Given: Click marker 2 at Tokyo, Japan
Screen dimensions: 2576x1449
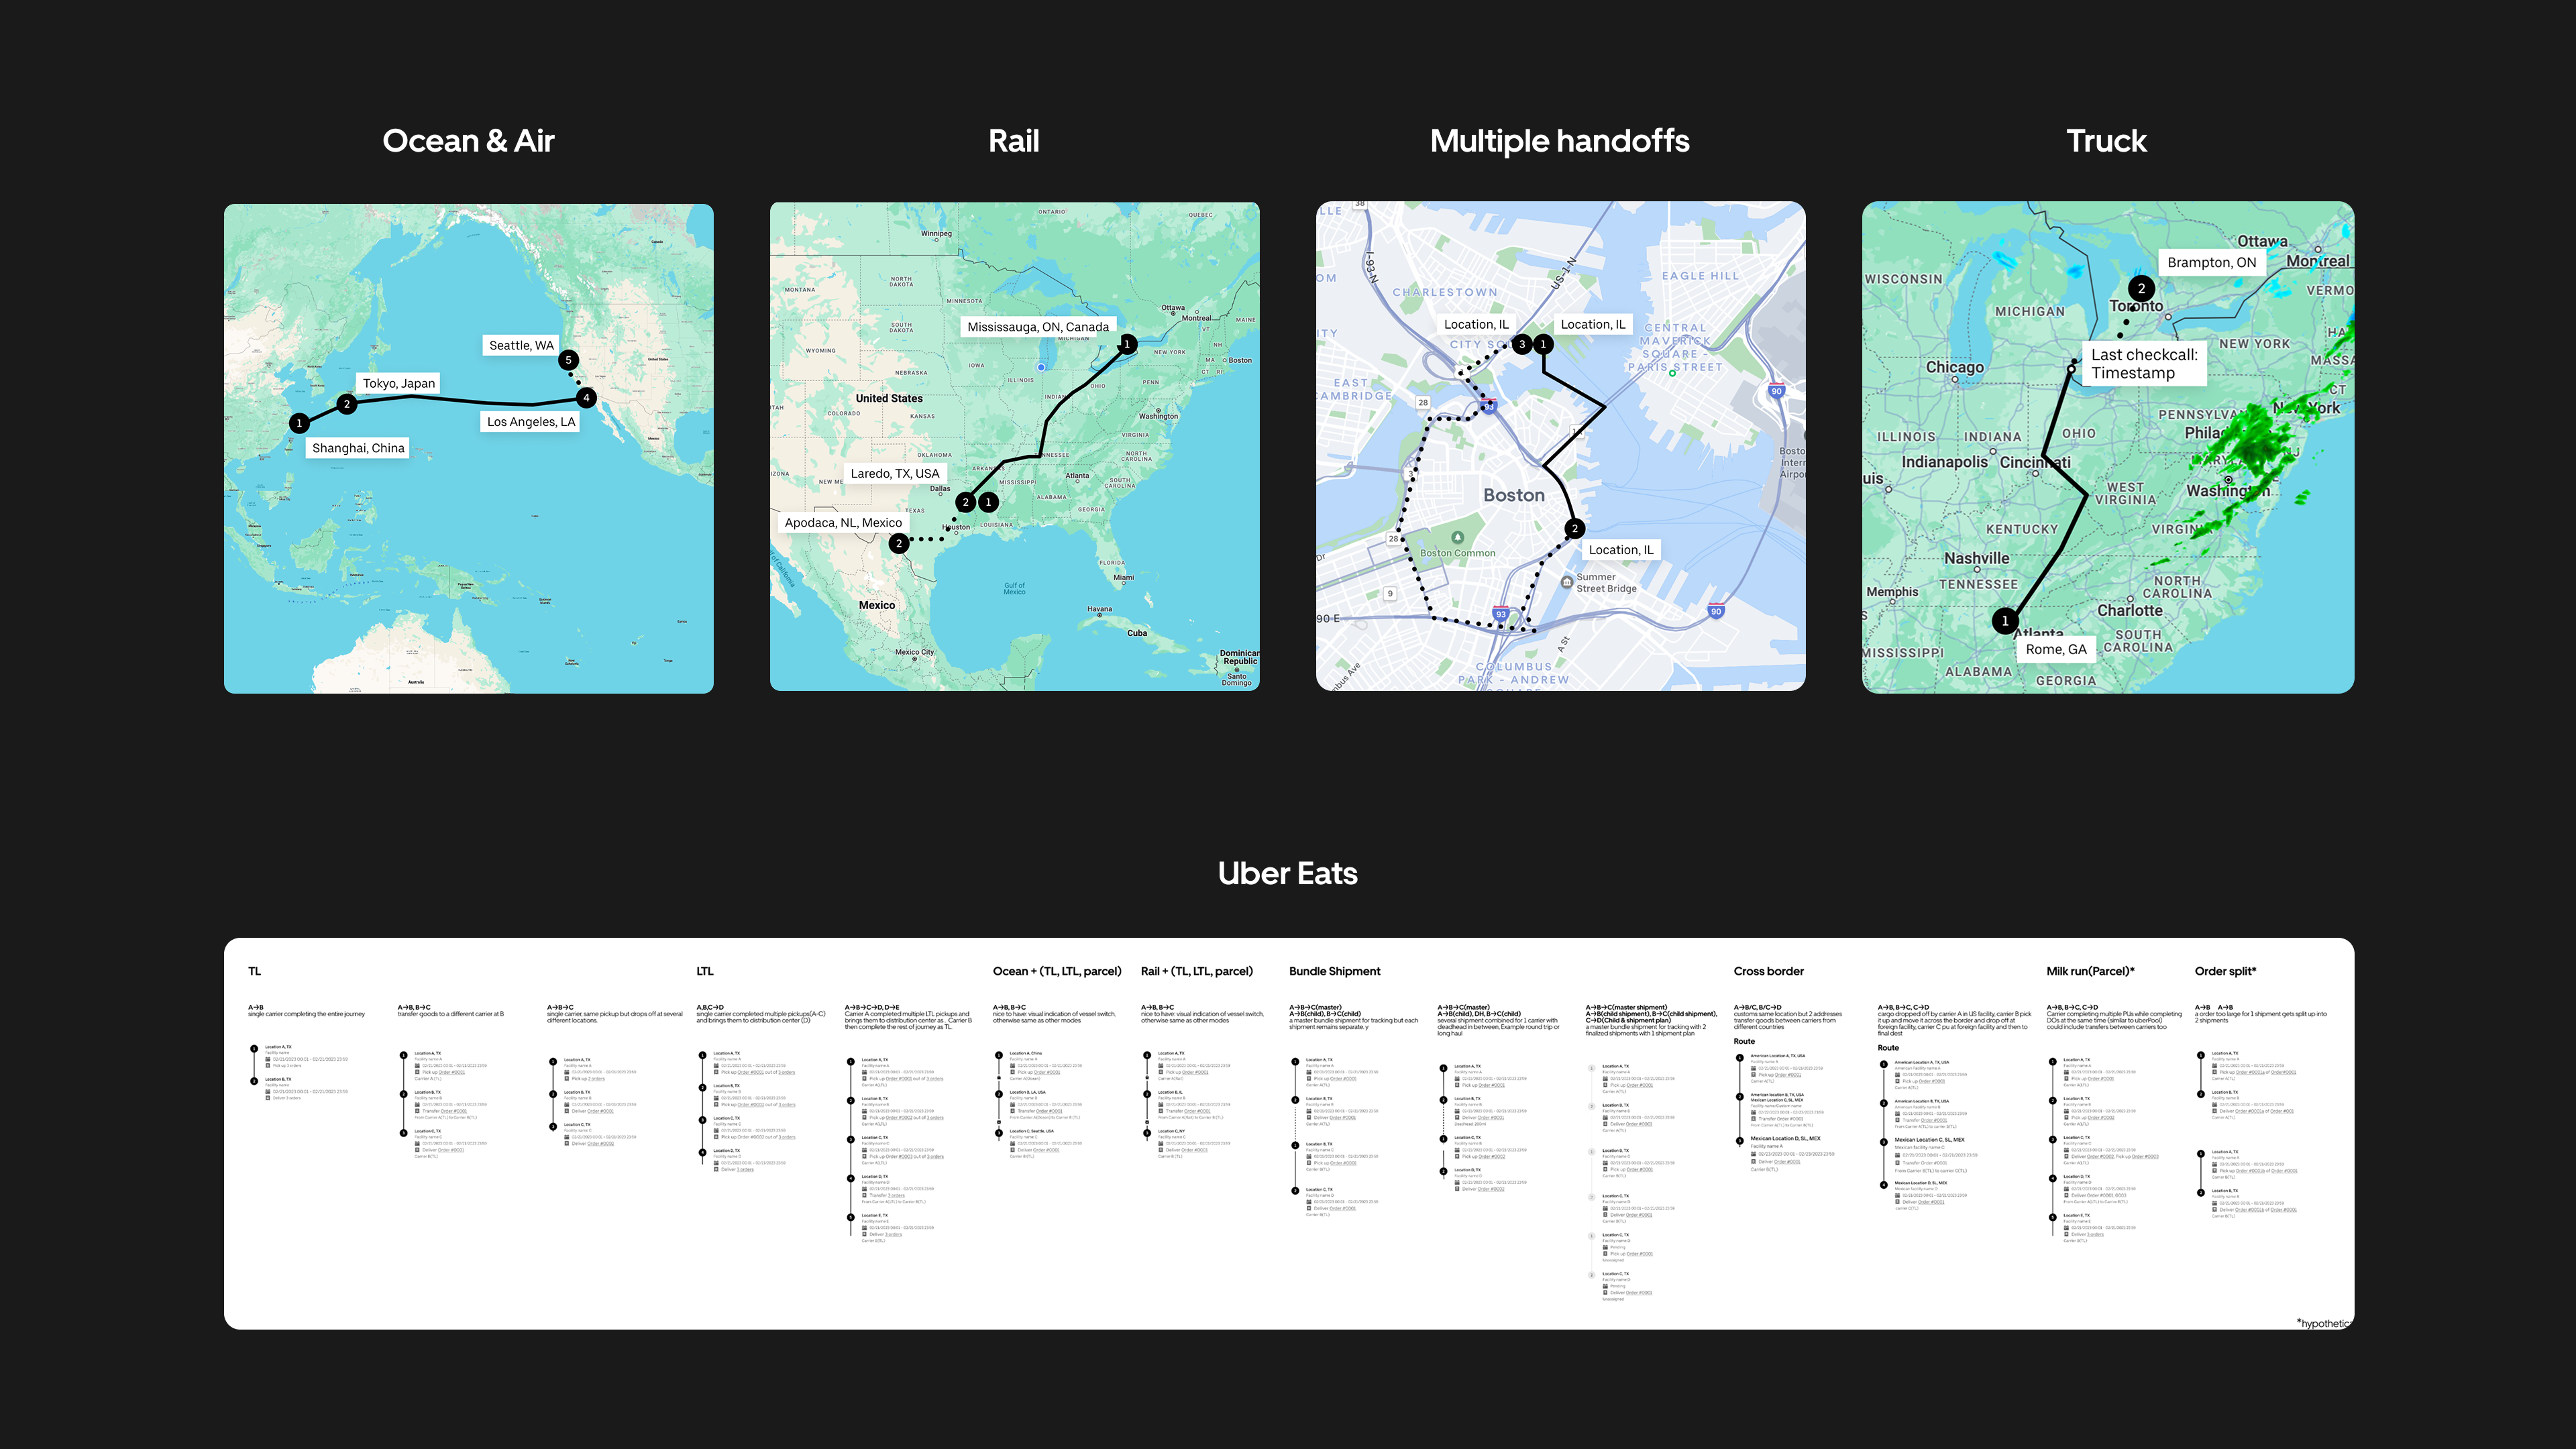Looking at the screenshot, I should tap(346, 404).
